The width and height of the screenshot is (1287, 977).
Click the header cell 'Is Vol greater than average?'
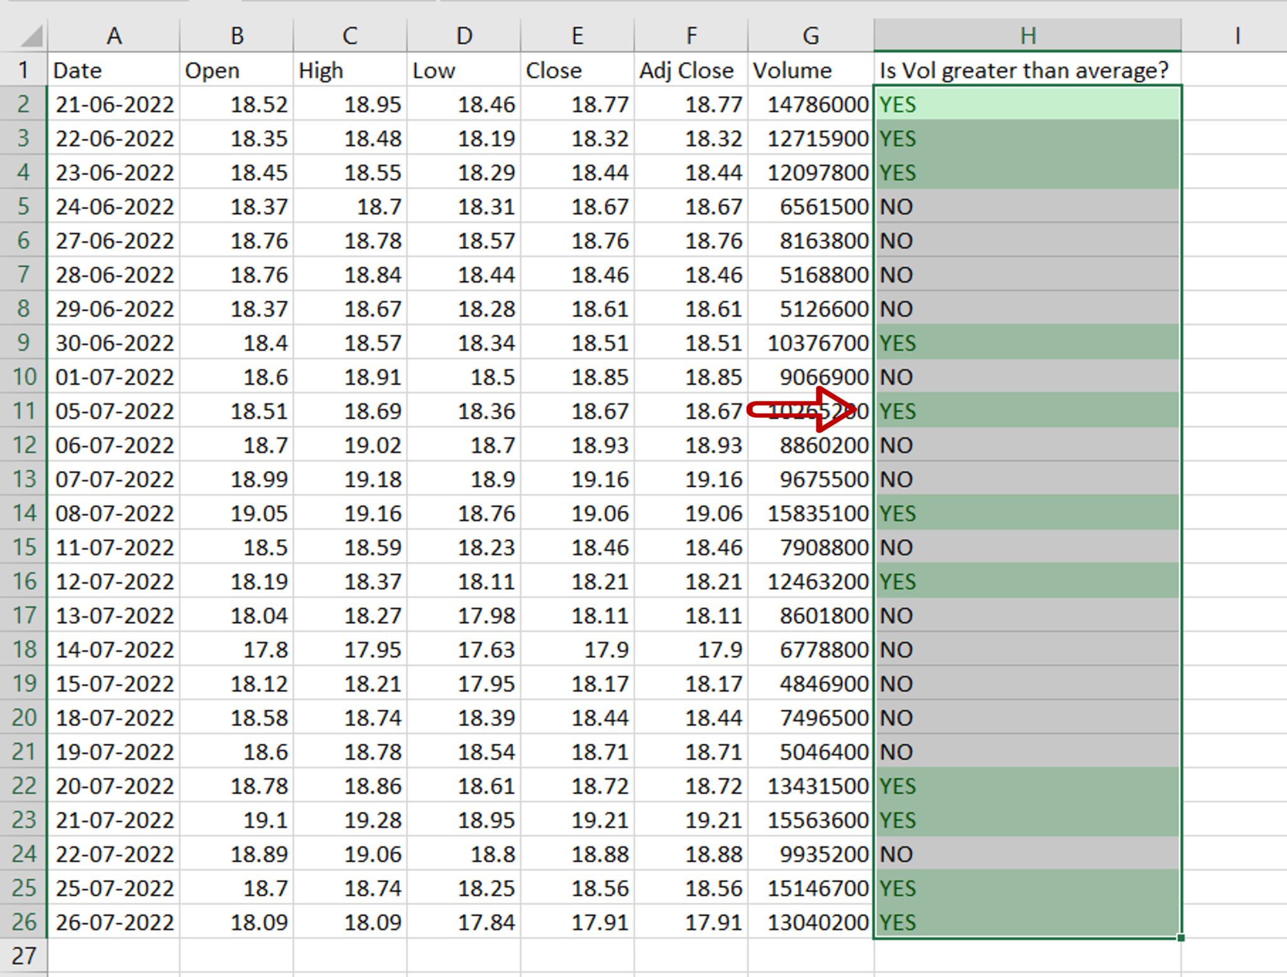pos(1024,70)
